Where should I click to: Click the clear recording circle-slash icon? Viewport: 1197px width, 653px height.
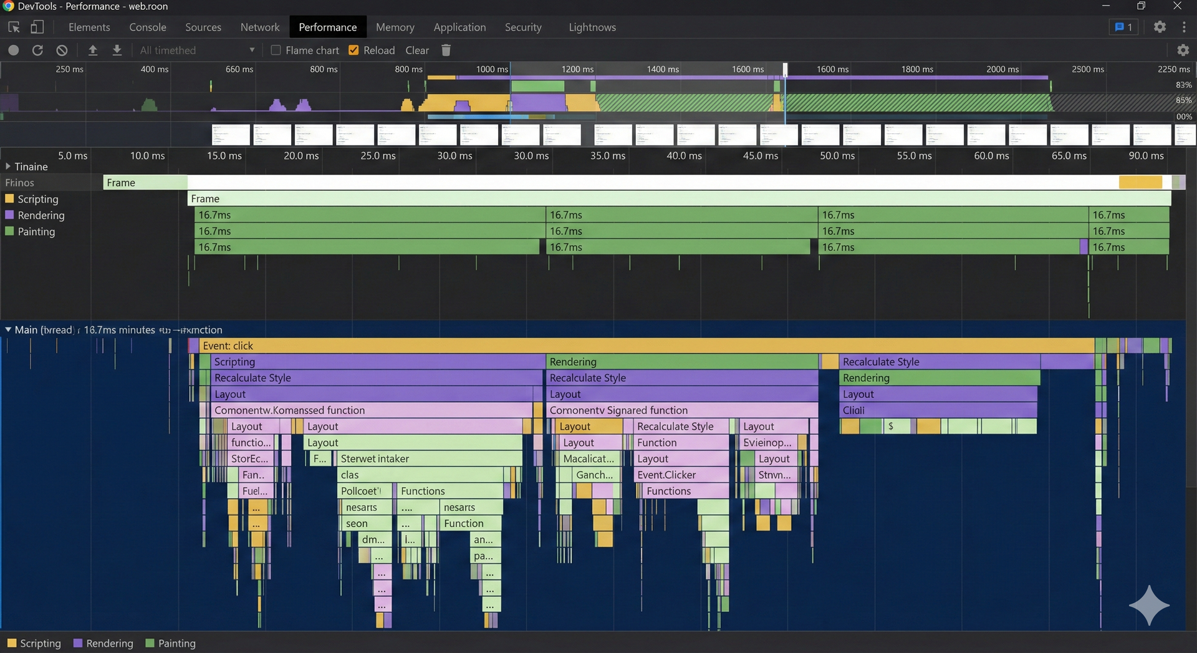[62, 51]
